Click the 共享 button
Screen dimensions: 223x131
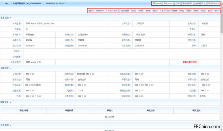(x=161, y=11)
